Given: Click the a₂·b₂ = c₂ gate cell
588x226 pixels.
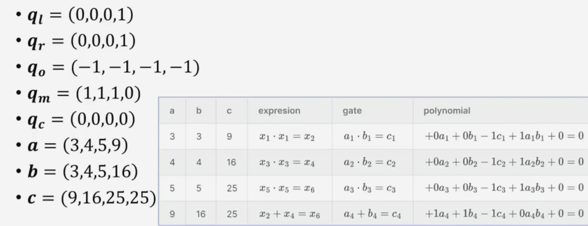Looking at the screenshot, I should click(369, 162).
